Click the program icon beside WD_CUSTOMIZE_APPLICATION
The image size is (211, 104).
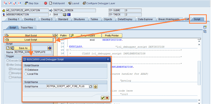4,11
